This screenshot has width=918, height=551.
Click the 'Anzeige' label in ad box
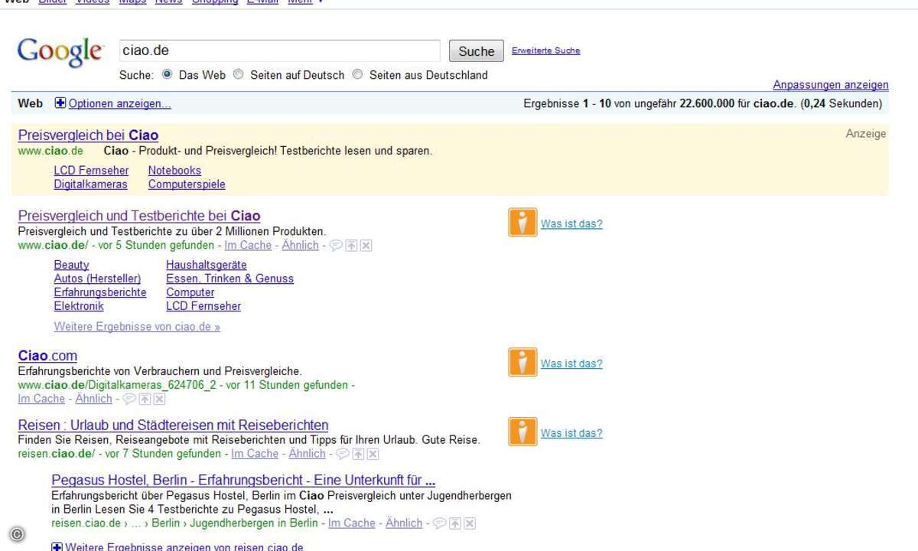866,134
